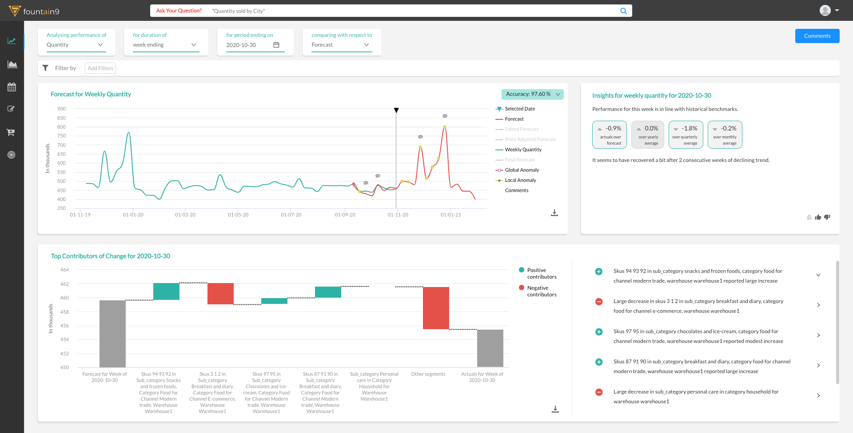This screenshot has height=433, width=853.
Task: Give thumbs up on the weekly insights
Action: (x=818, y=217)
